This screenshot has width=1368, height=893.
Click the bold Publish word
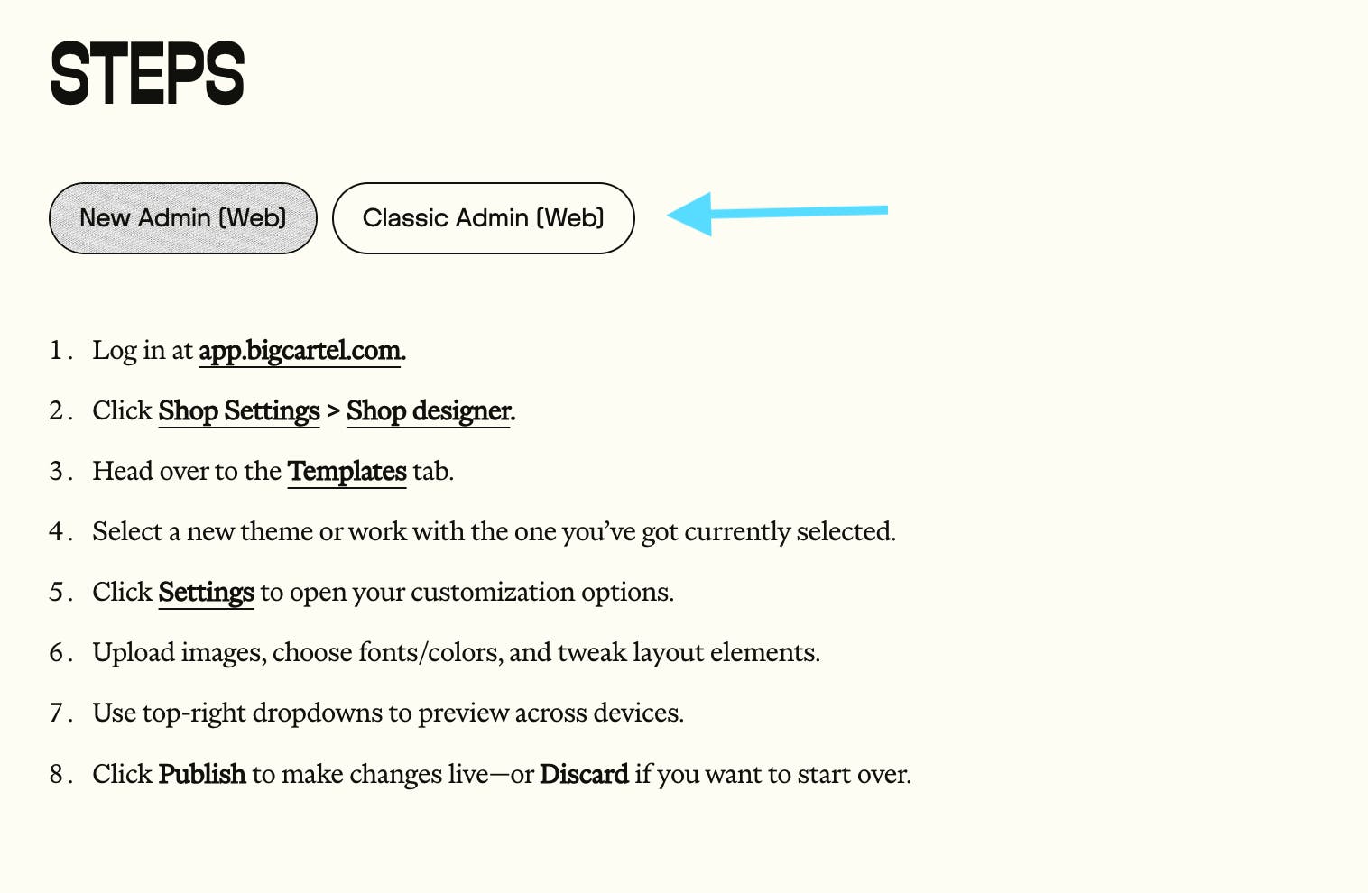pyautogui.click(x=202, y=774)
